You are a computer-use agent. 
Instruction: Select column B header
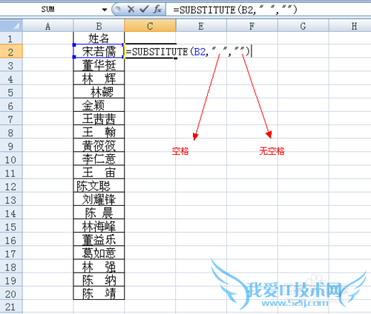click(x=99, y=26)
